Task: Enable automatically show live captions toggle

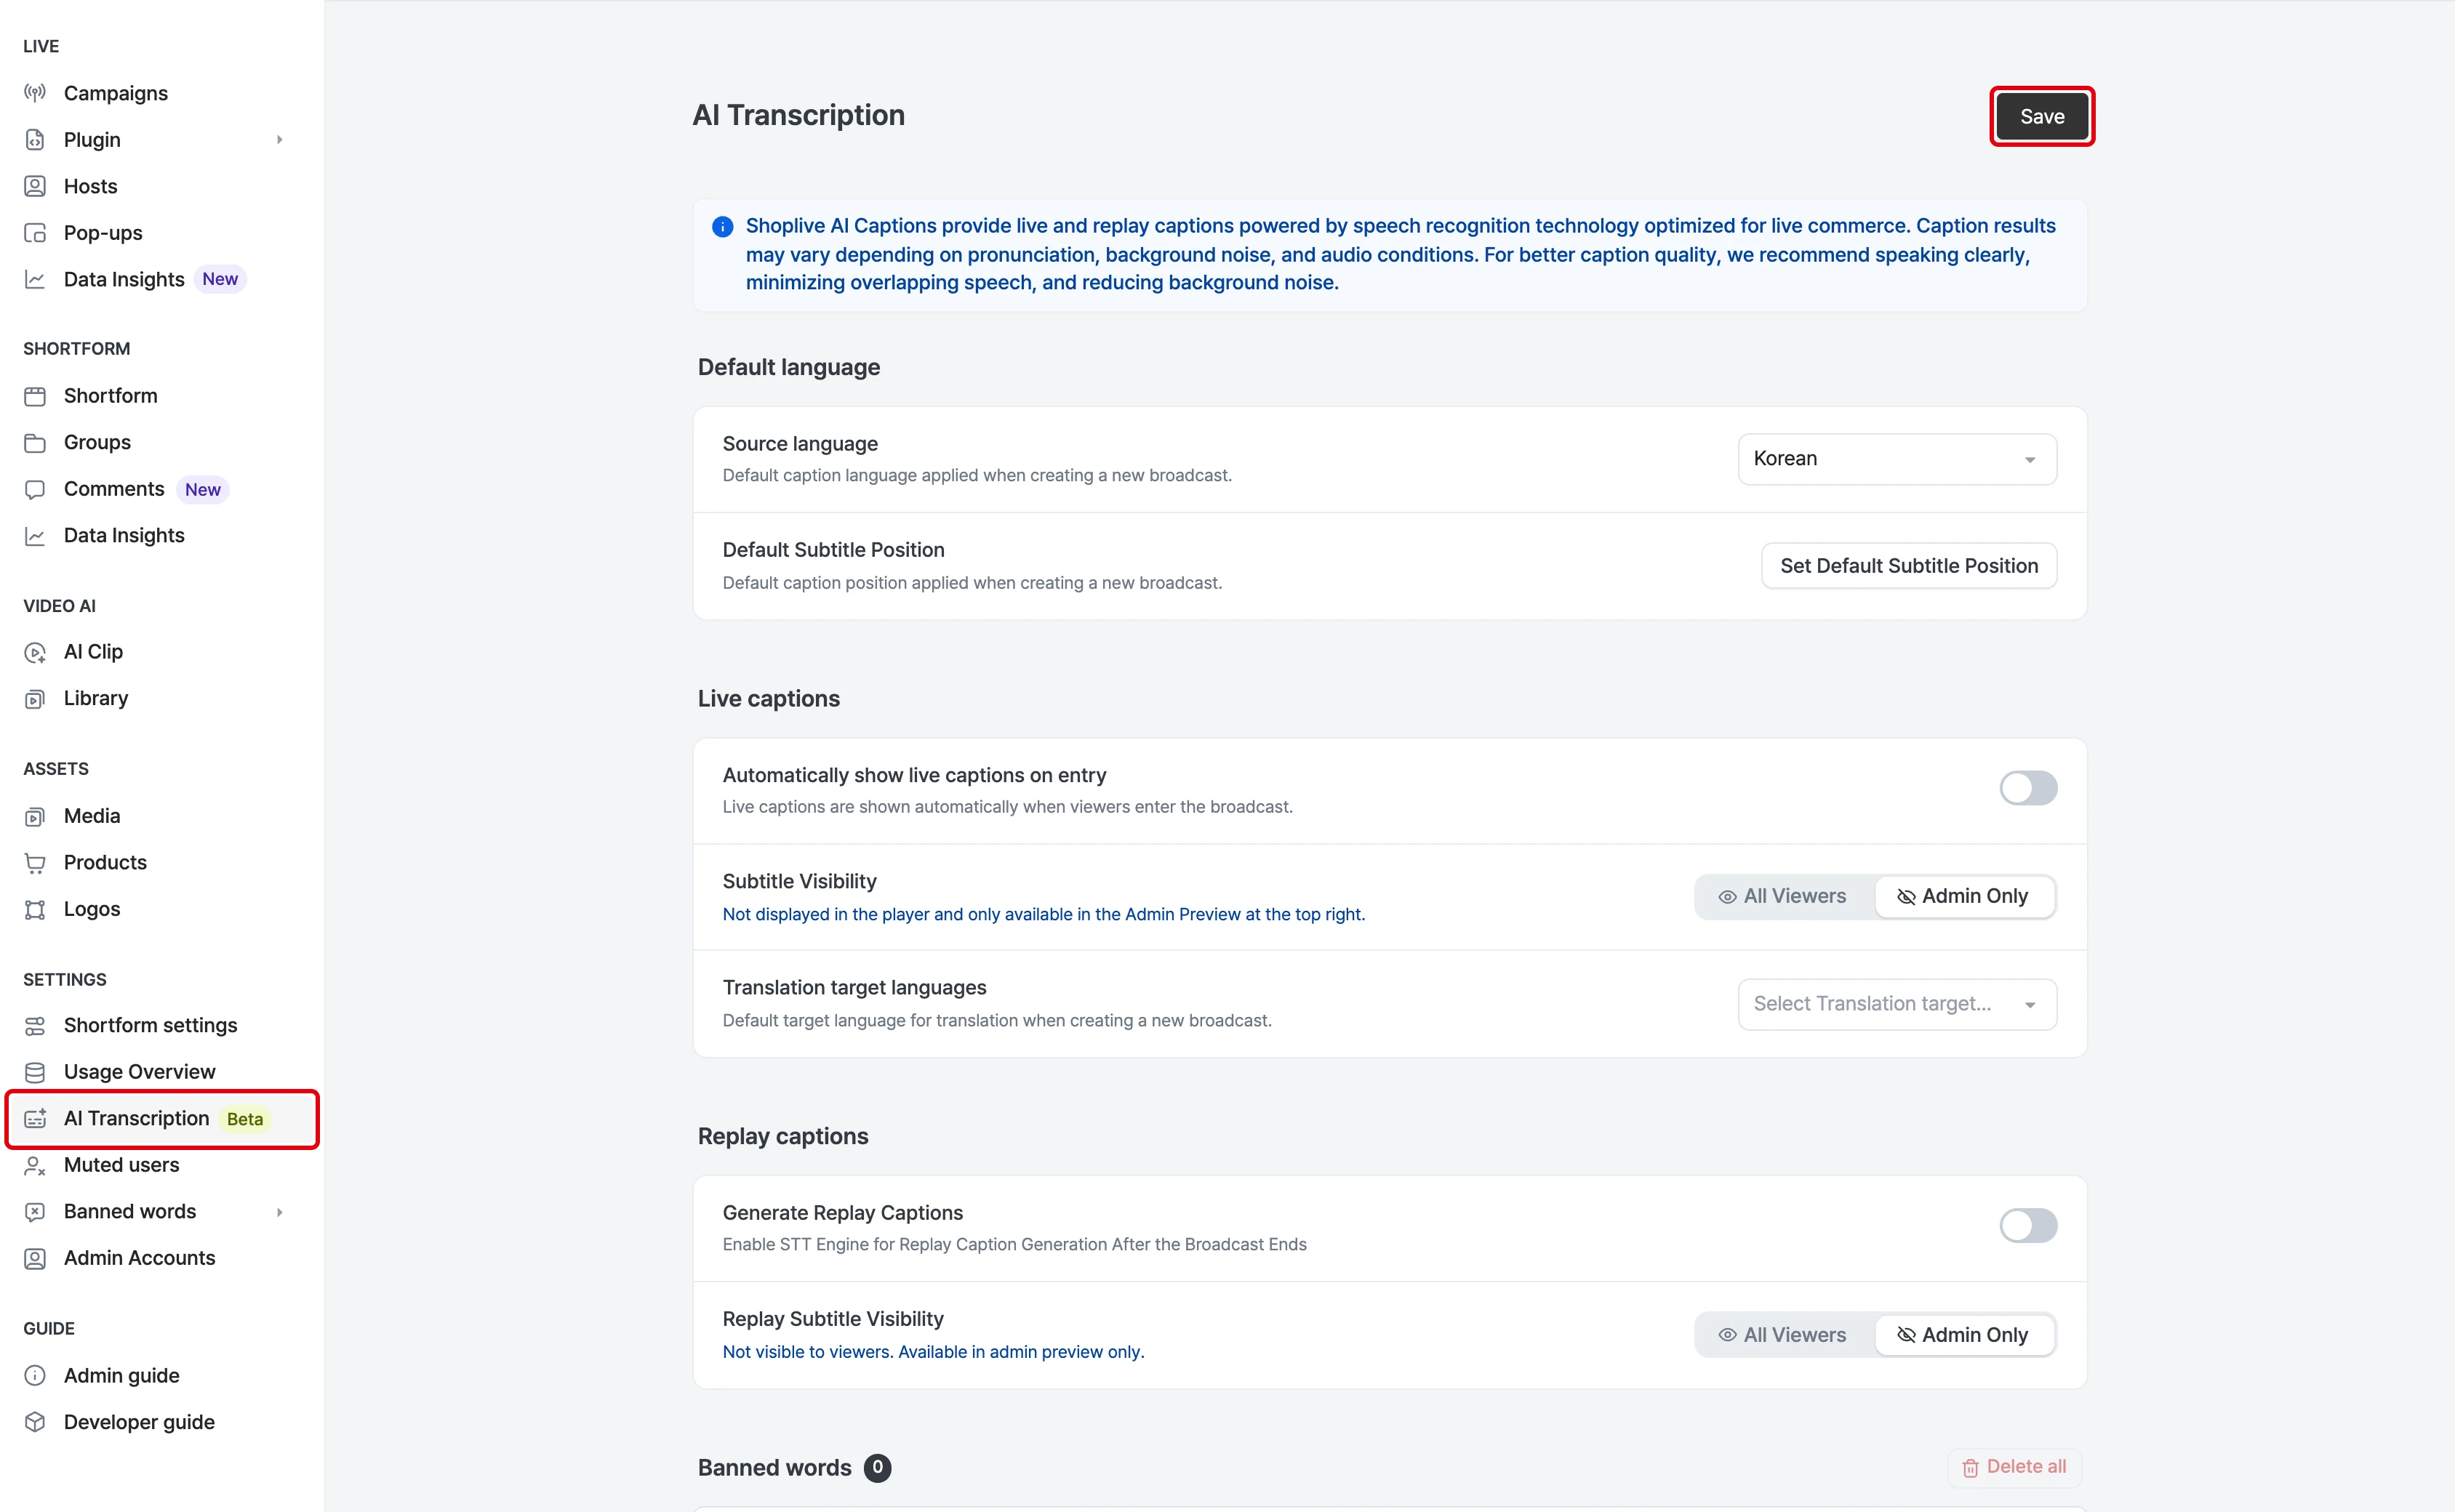Action: click(2028, 788)
